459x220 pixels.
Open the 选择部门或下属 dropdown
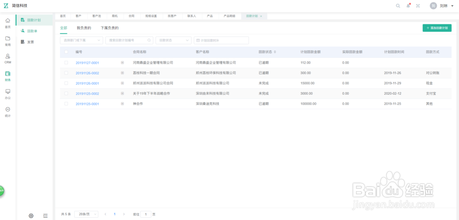coord(81,40)
